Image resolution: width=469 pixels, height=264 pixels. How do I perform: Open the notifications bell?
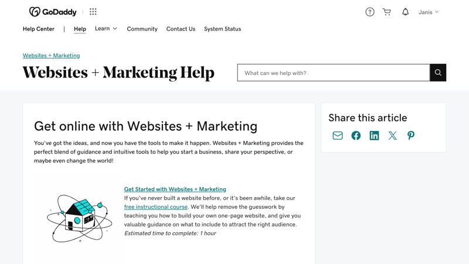click(405, 12)
